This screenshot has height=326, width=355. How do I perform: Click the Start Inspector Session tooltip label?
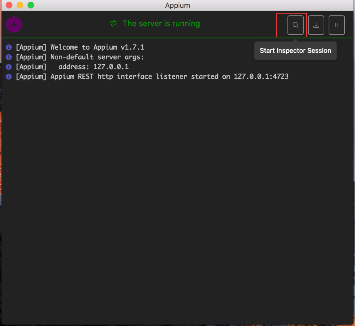point(295,51)
